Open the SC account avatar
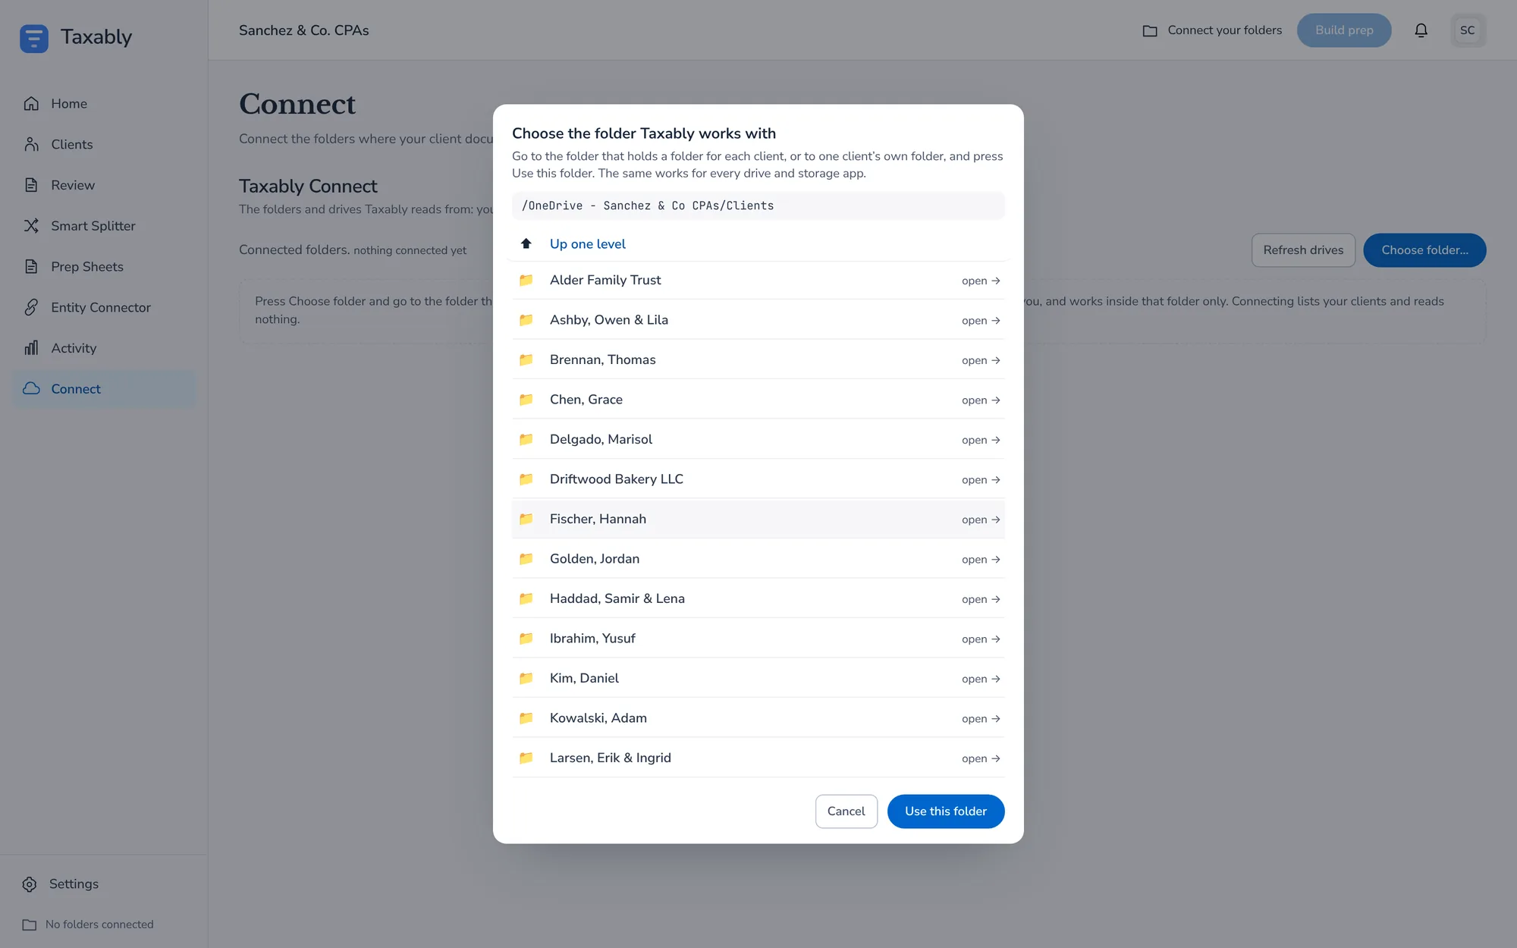Viewport: 1517px width, 948px height. (x=1468, y=30)
